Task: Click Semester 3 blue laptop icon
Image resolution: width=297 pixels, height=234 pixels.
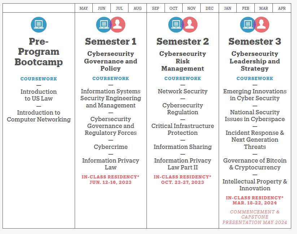Action: tap(247, 25)
